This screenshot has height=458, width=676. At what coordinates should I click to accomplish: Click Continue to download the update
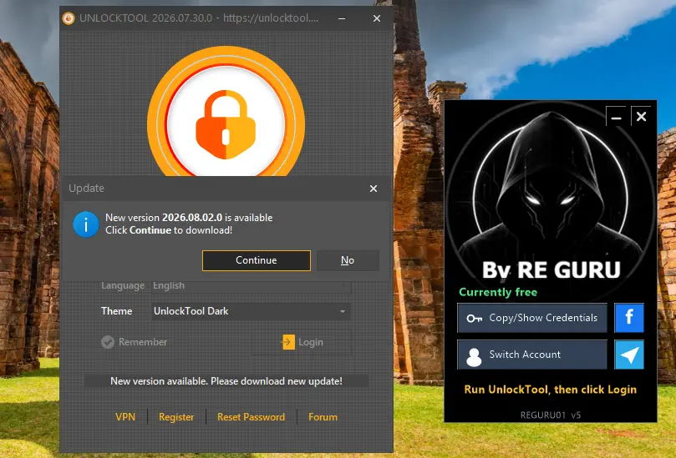pos(256,260)
